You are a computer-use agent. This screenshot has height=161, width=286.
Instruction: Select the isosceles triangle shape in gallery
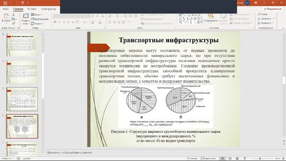tap(181, 19)
